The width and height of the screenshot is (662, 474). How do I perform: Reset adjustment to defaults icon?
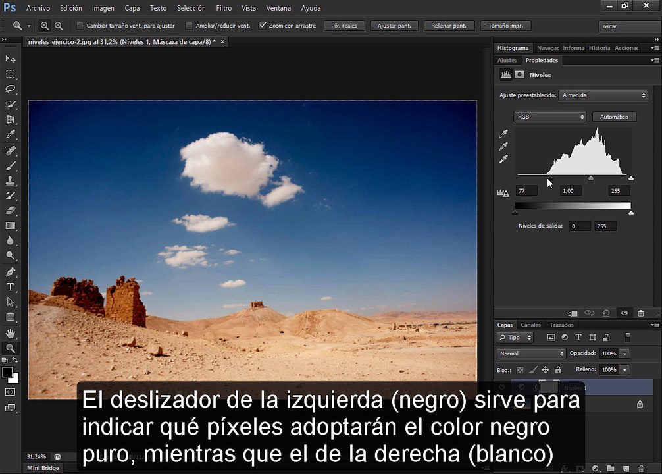(606, 313)
